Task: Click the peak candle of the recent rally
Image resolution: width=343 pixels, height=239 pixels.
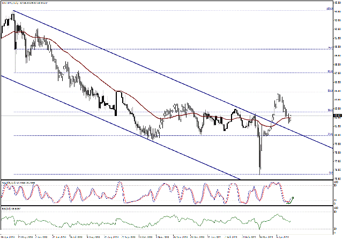Action: click(x=279, y=95)
